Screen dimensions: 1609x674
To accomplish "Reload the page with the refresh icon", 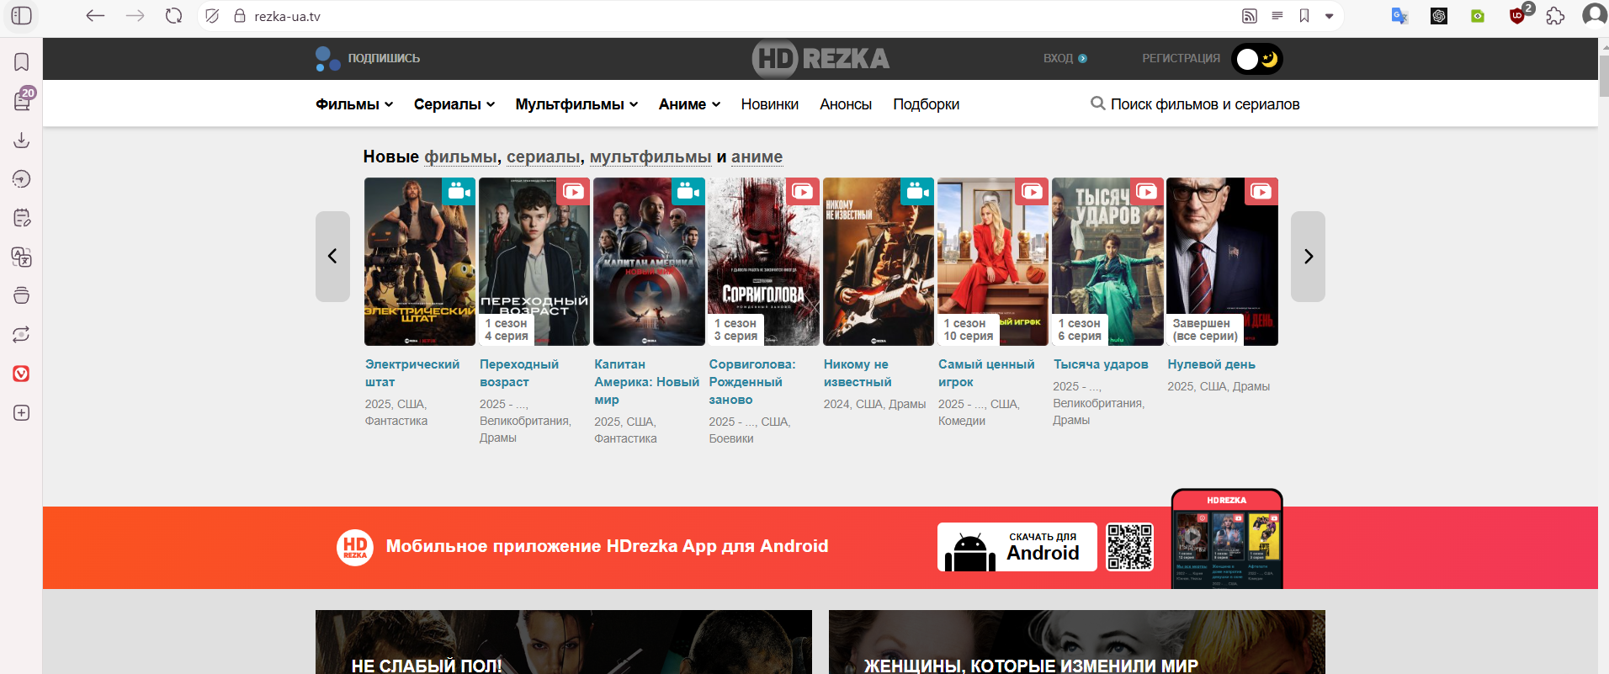I will 173,16.
